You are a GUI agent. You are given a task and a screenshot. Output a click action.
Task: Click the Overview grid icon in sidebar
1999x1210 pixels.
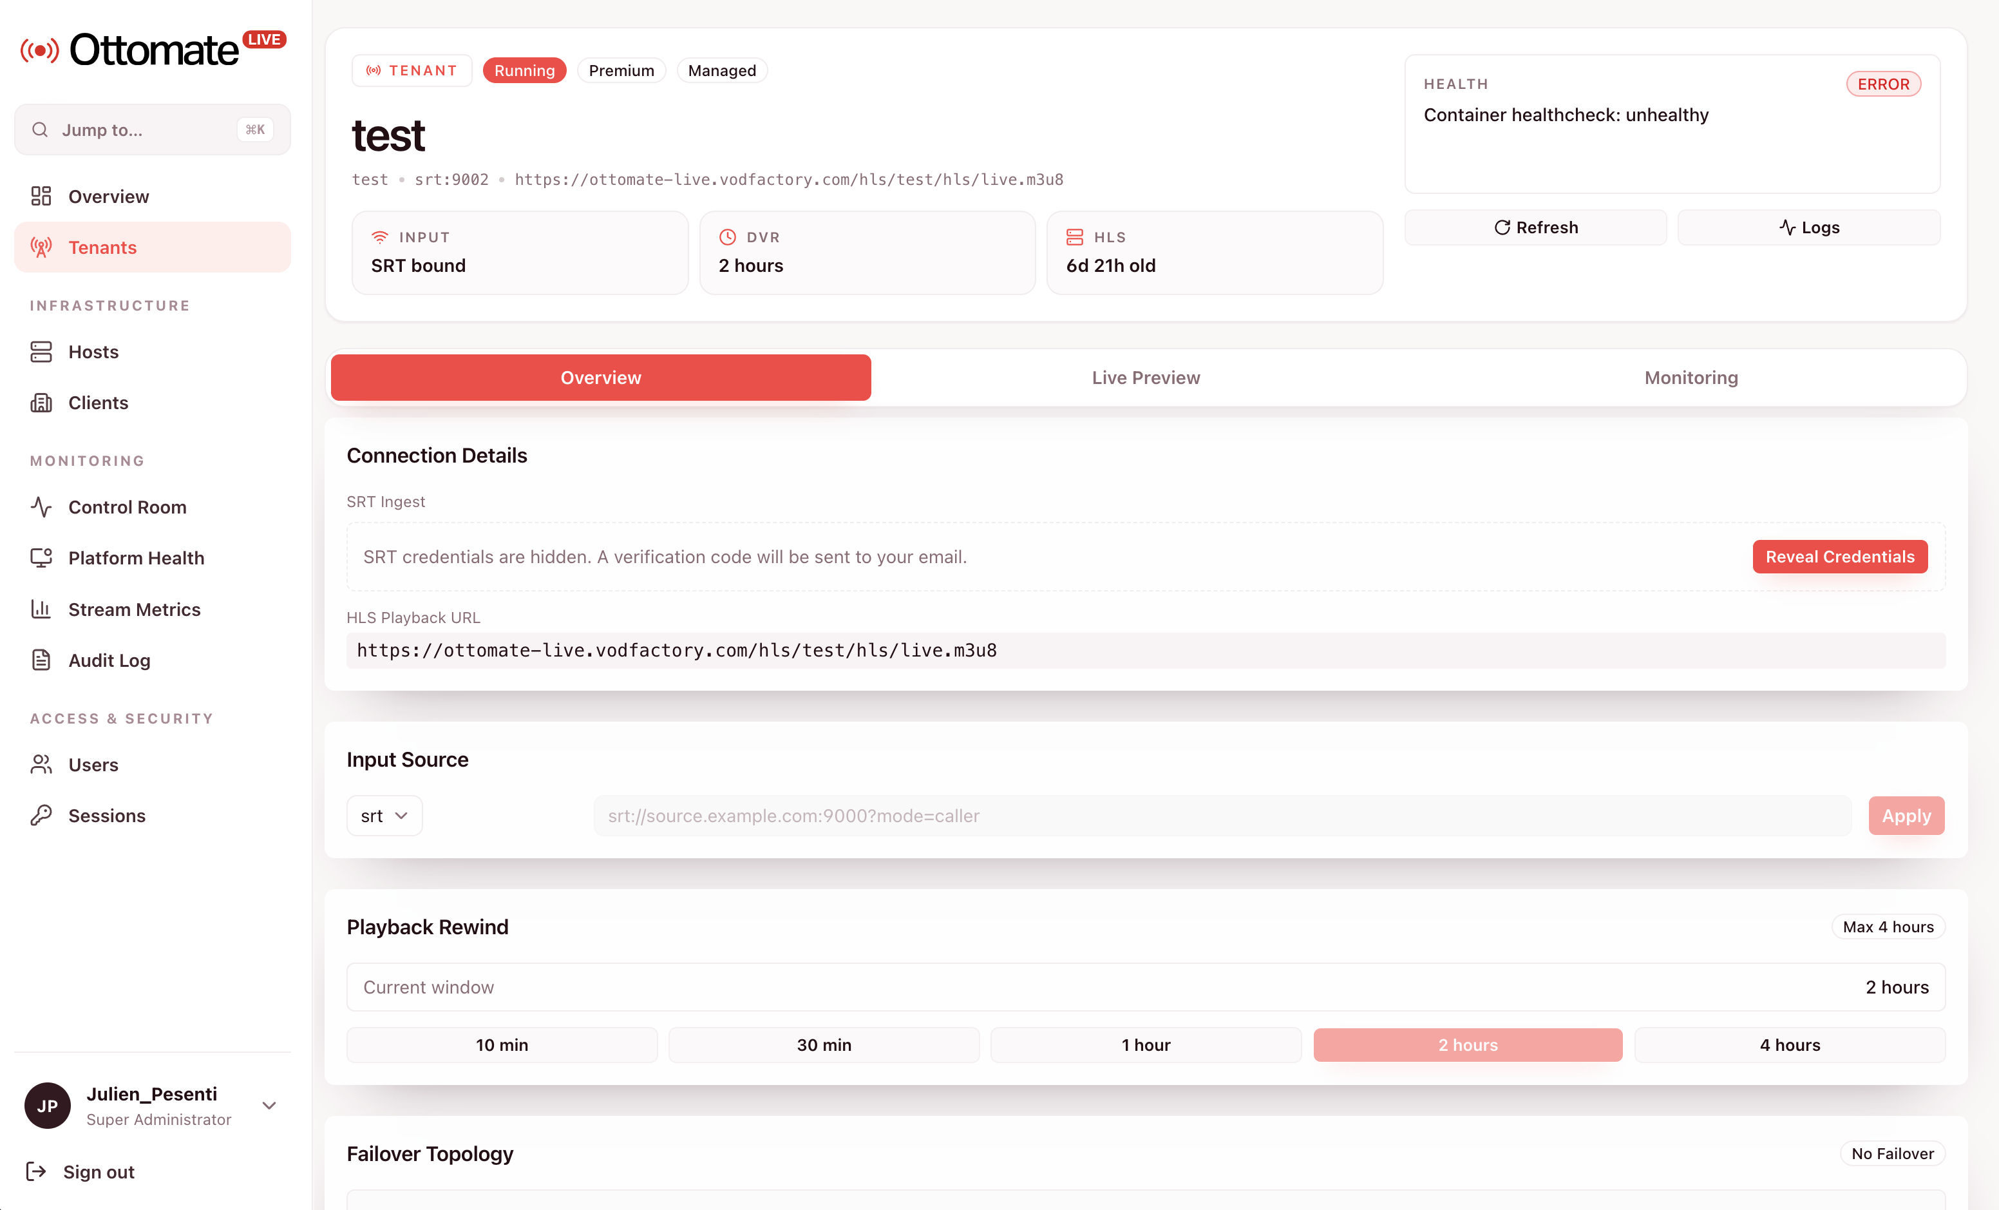click(41, 197)
